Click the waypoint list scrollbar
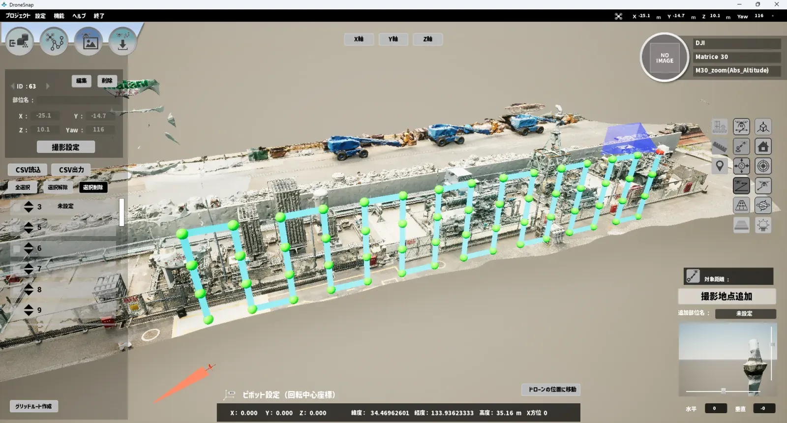Viewport: 787px width, 423px height. tap(121, 212)
